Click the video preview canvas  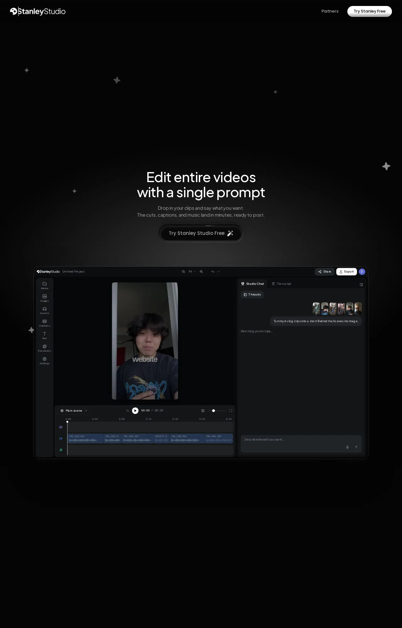(145, 341)
